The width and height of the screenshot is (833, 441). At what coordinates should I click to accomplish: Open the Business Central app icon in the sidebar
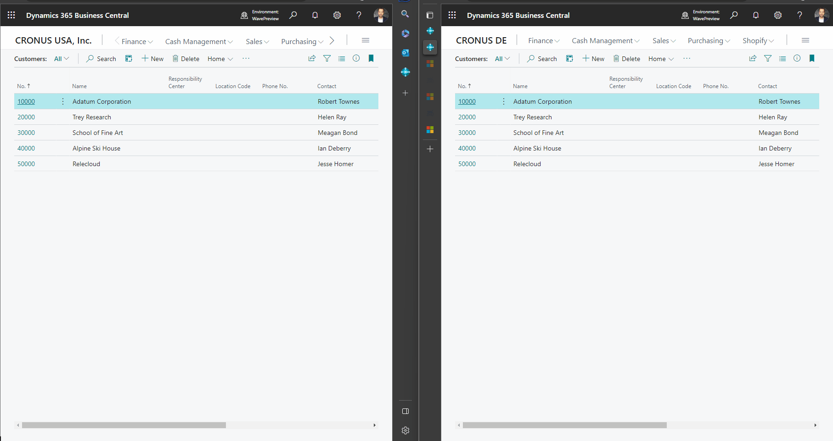405,72
